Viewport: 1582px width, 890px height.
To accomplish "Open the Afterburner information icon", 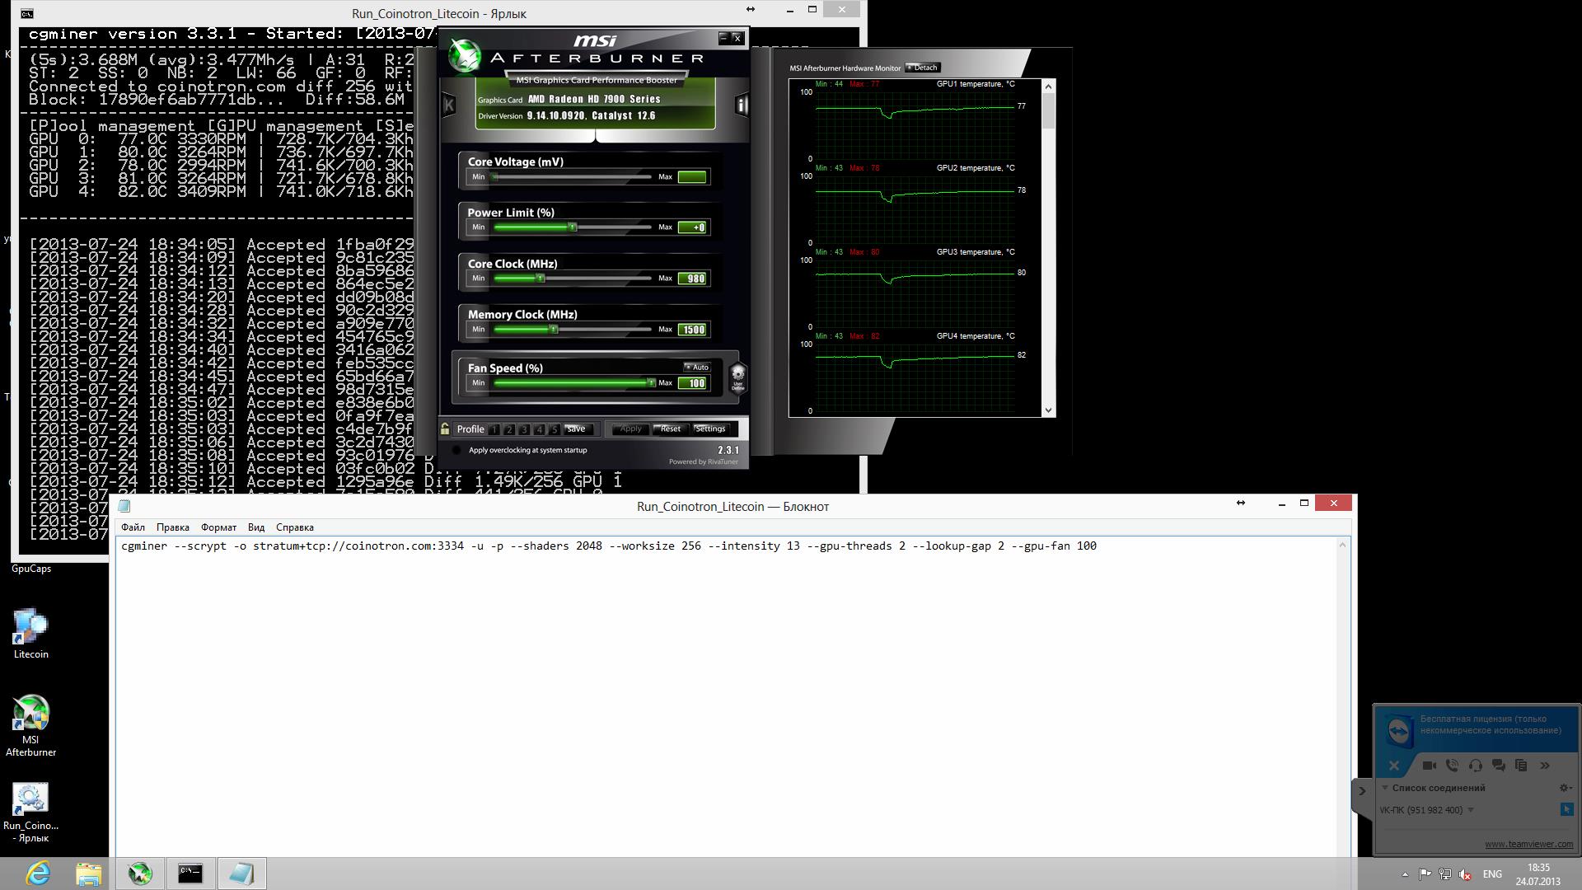I will (x=742, y=105).
